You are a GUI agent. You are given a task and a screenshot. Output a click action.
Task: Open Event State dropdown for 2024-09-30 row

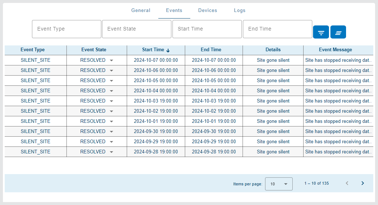pyautogui.click(x=111, y=132)
